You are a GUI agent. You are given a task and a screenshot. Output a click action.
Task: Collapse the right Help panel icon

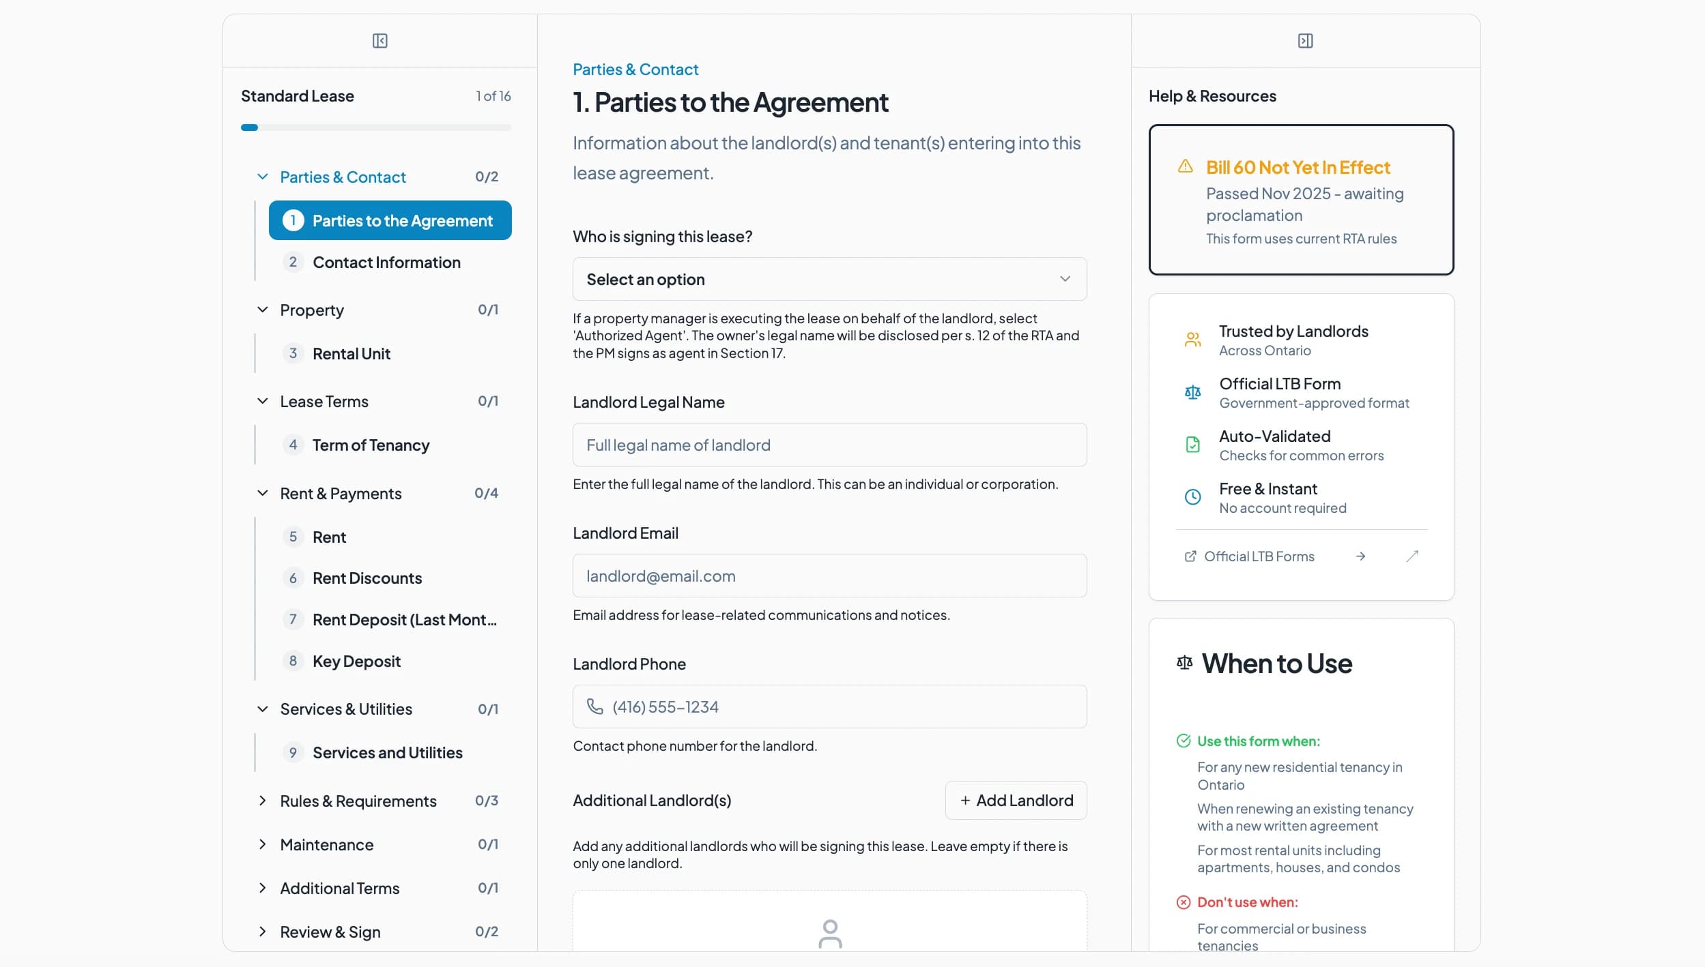[x=1305, y=41]
